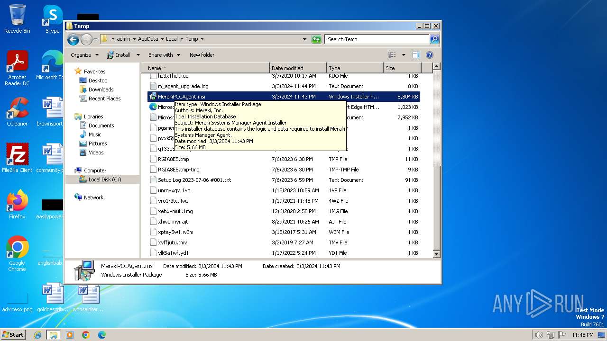
Task: Open Internet Explorer from taskbar
Action: pos(37,335)
